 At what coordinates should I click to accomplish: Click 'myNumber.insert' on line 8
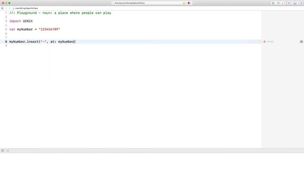click(24, 42)
